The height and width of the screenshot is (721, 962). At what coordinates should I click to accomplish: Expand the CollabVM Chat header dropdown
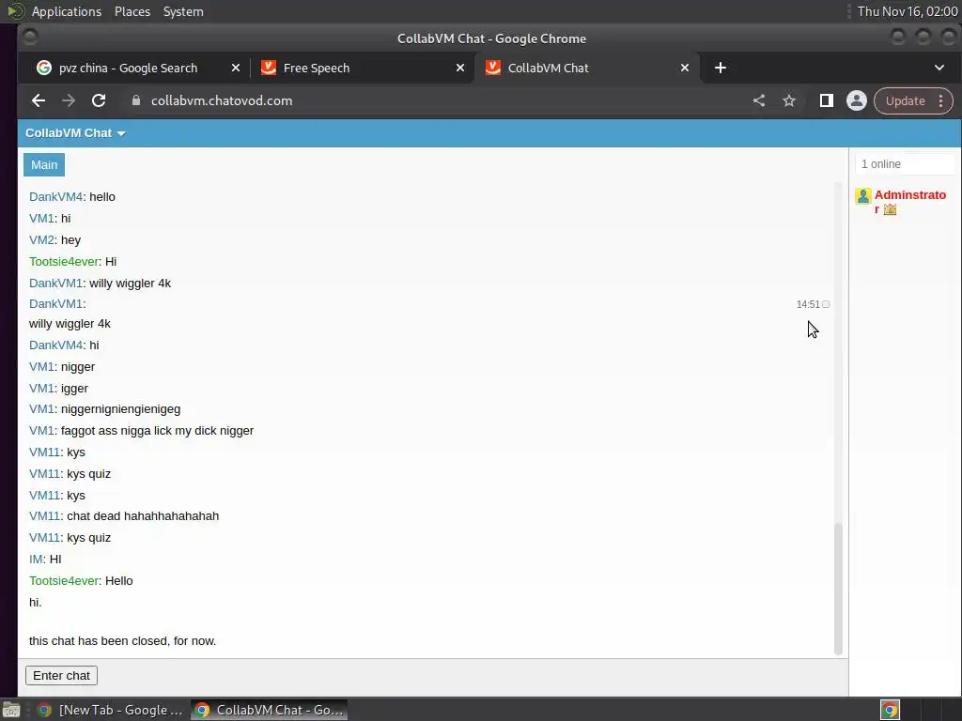pyautogui.click(x=75, y=133)
